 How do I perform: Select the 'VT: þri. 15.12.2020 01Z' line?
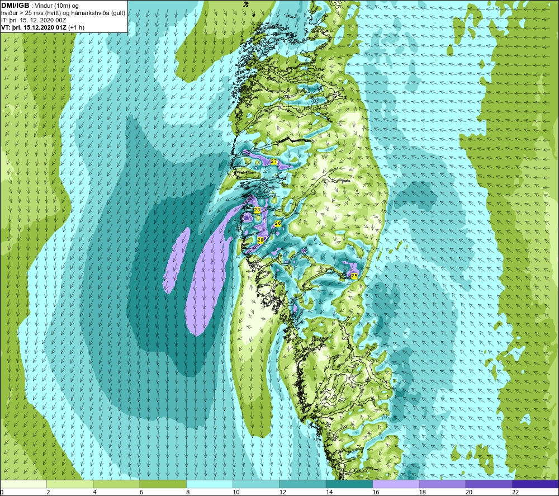[34, 27]
